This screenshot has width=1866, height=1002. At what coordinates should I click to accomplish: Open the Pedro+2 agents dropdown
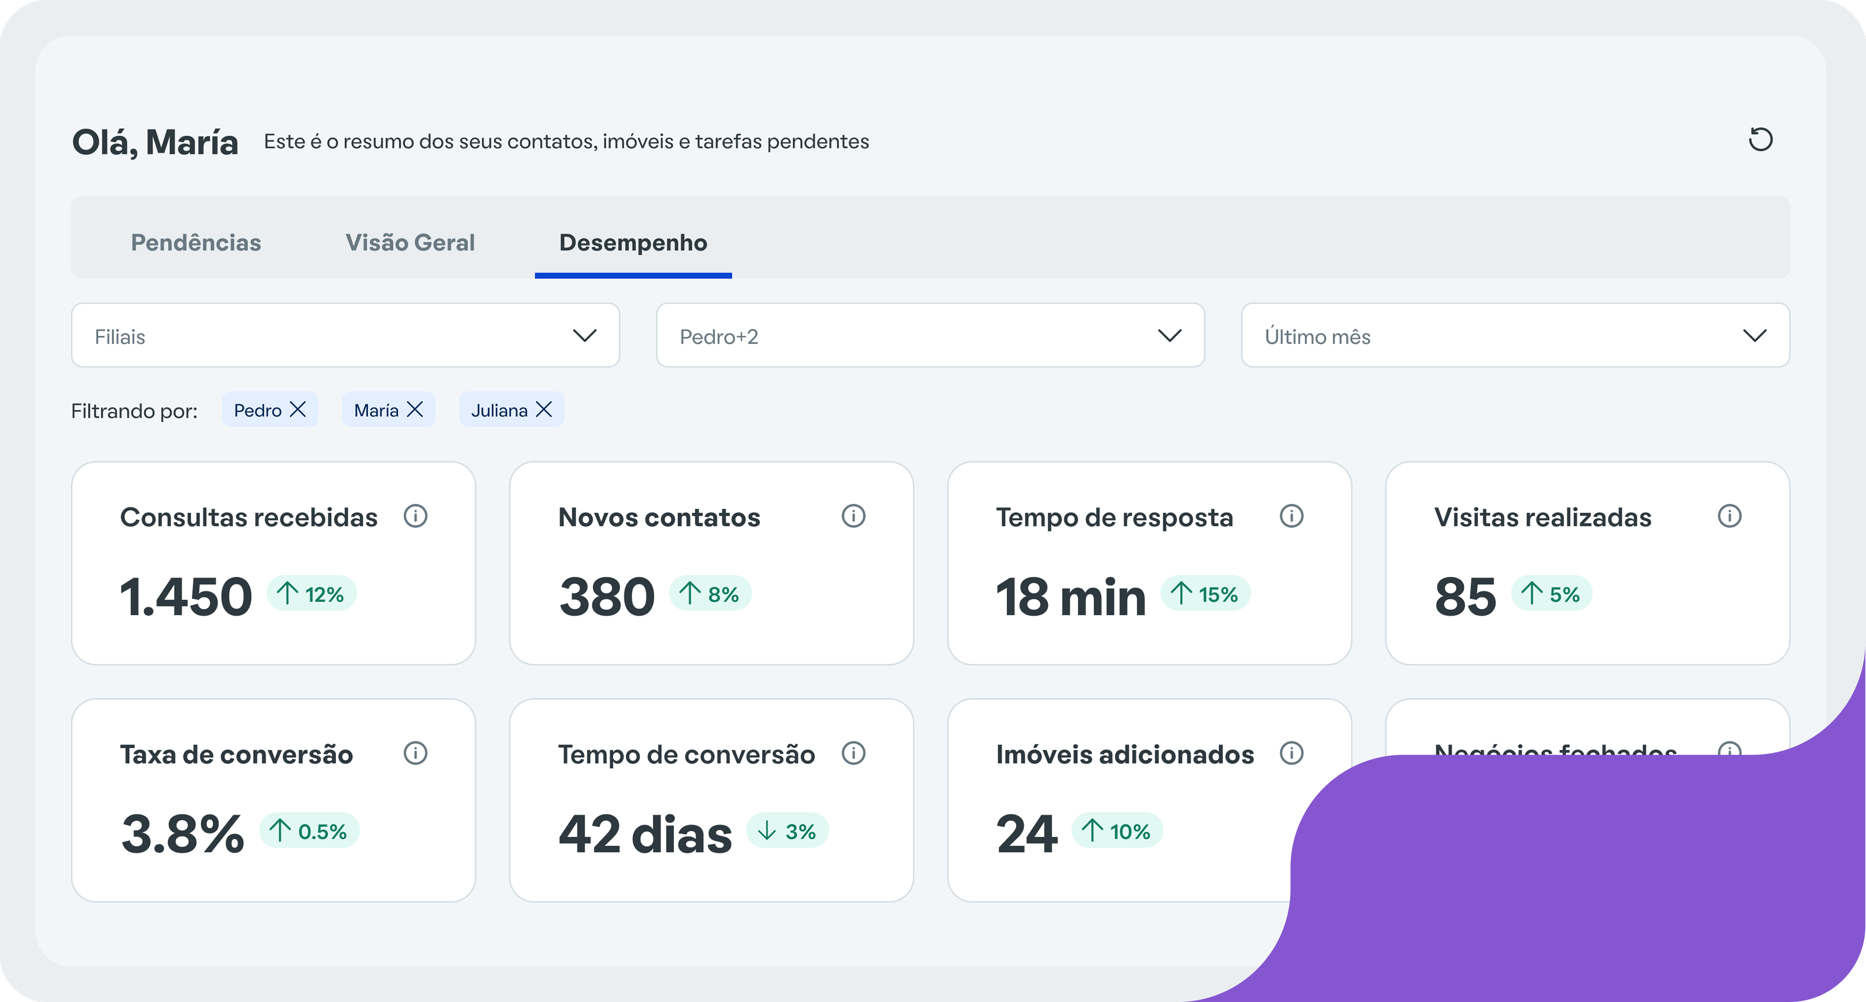click(930, 335)
